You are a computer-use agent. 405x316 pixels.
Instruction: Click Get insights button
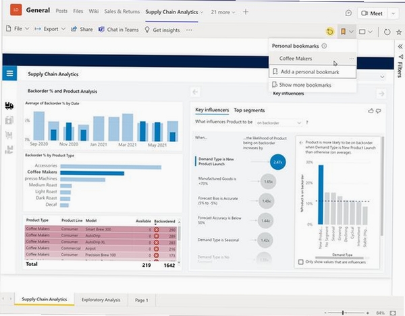point(162,30)
